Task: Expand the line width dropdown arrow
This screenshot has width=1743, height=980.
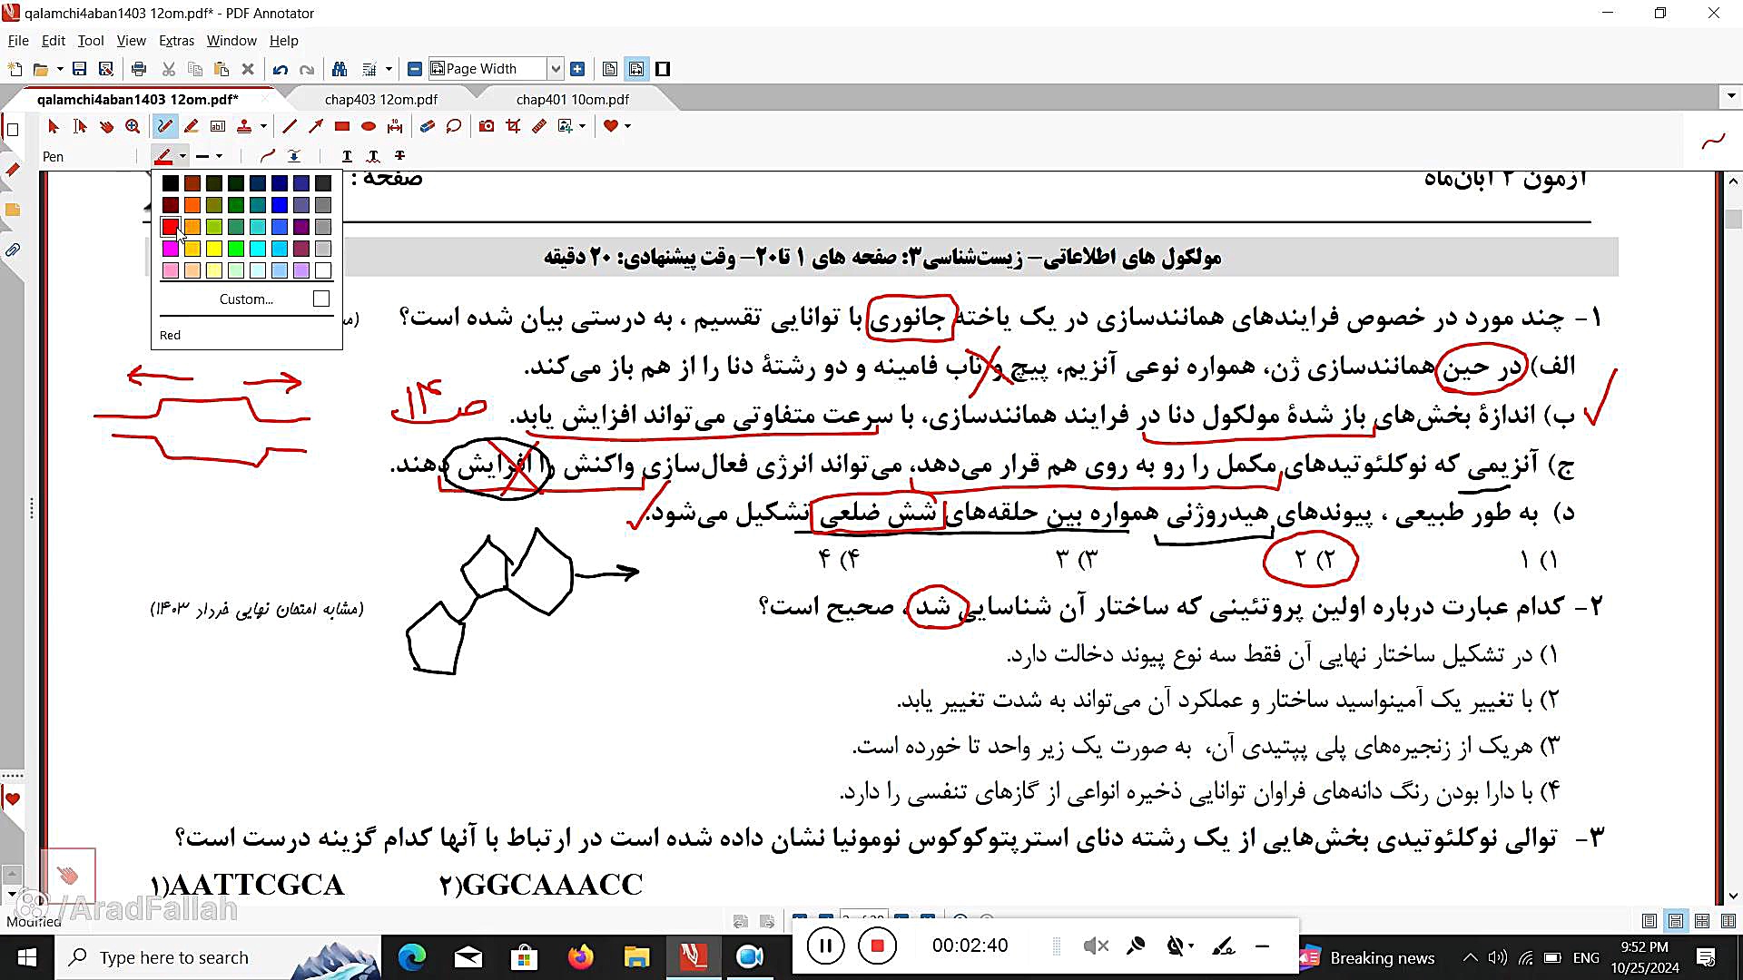Action: (x=219, y=156)
